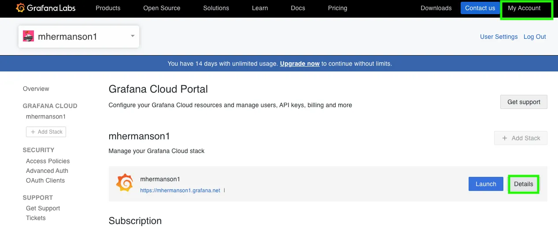Click the SECURITY sidebar section label
This screenshot has width=558, height=228.
pos(39,150)
